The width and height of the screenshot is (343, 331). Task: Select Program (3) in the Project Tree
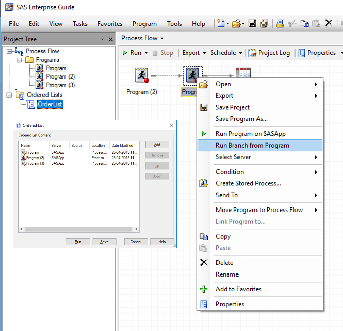click(x=60, y=85)
